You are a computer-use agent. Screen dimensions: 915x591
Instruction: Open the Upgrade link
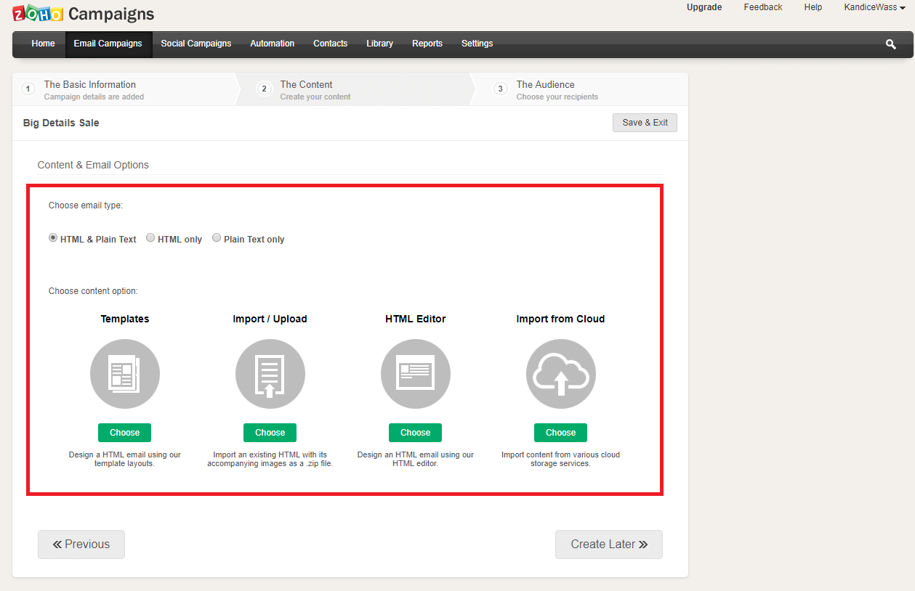(704, 7)
